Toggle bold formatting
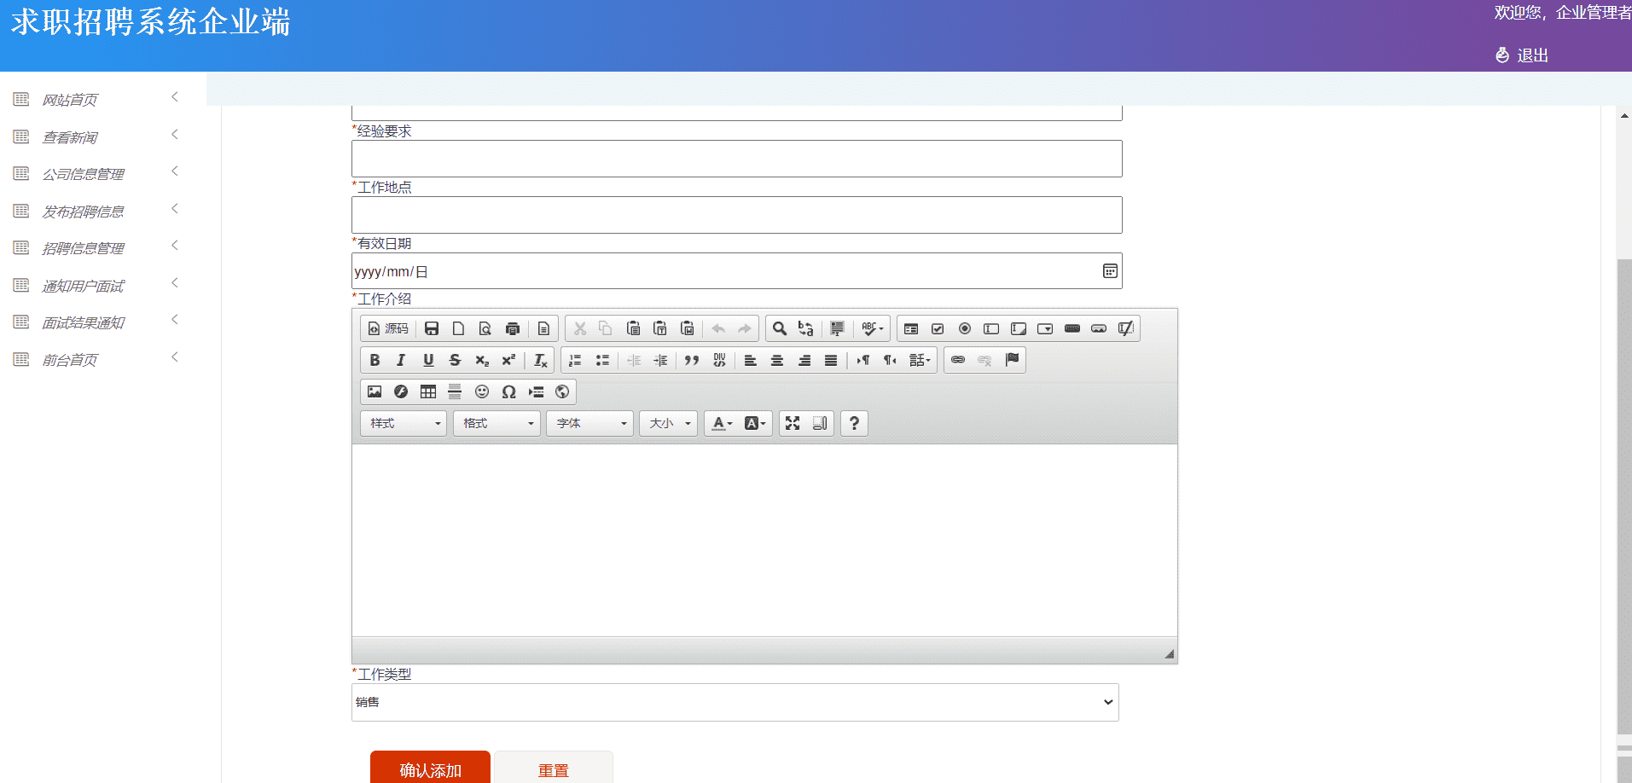1632x783 pixels. coord(375,360)
